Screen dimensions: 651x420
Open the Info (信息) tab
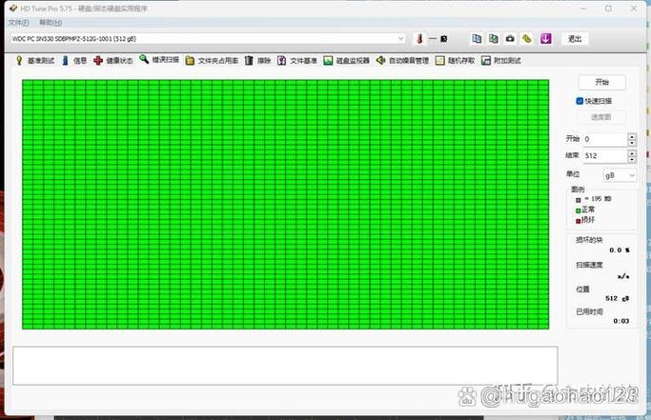(74, 61)
